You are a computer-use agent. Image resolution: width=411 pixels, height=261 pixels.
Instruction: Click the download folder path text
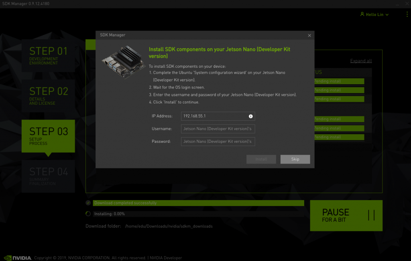pyautogui.click(x=169, y=226)
